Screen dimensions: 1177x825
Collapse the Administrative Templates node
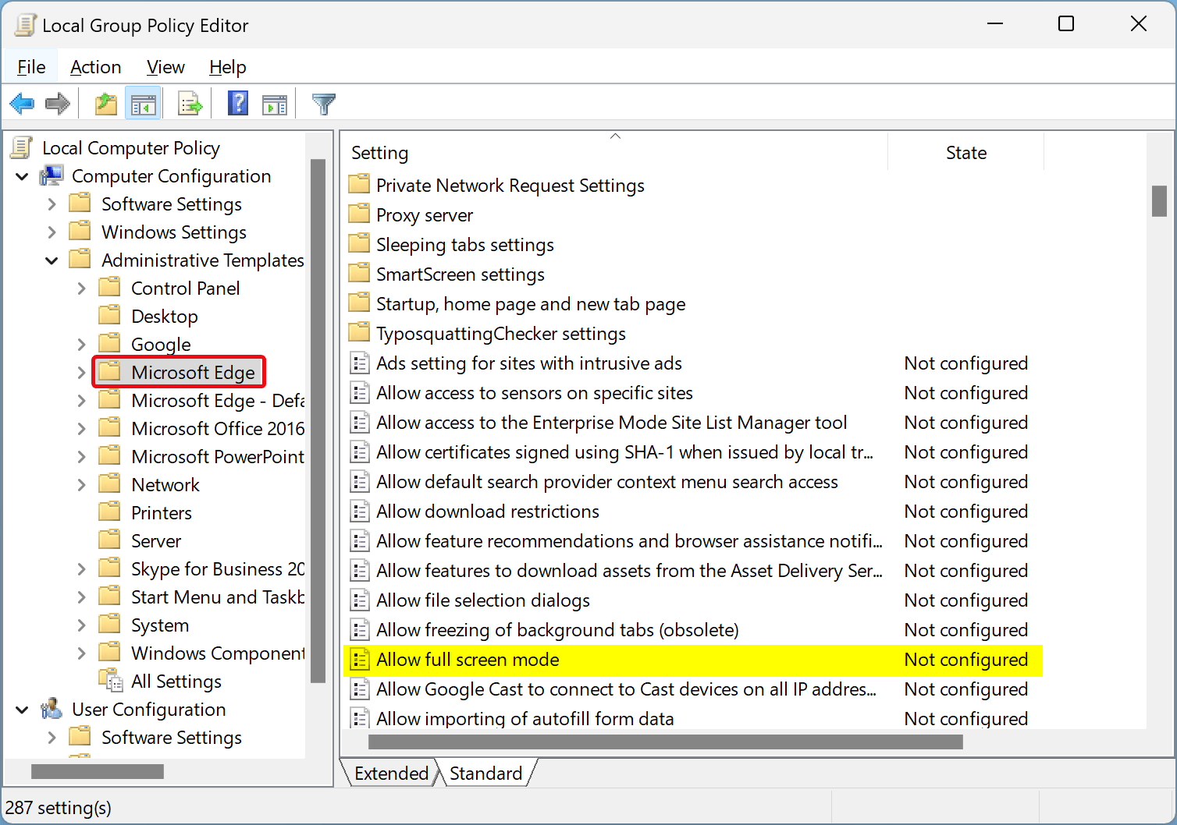click(x=52, y=260)
